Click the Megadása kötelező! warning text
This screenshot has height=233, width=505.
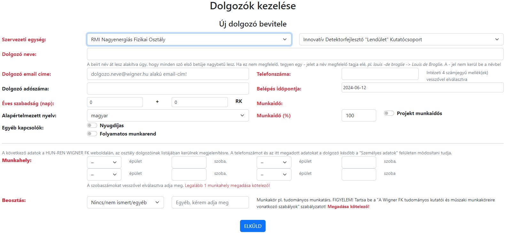(x=348, y=206)
